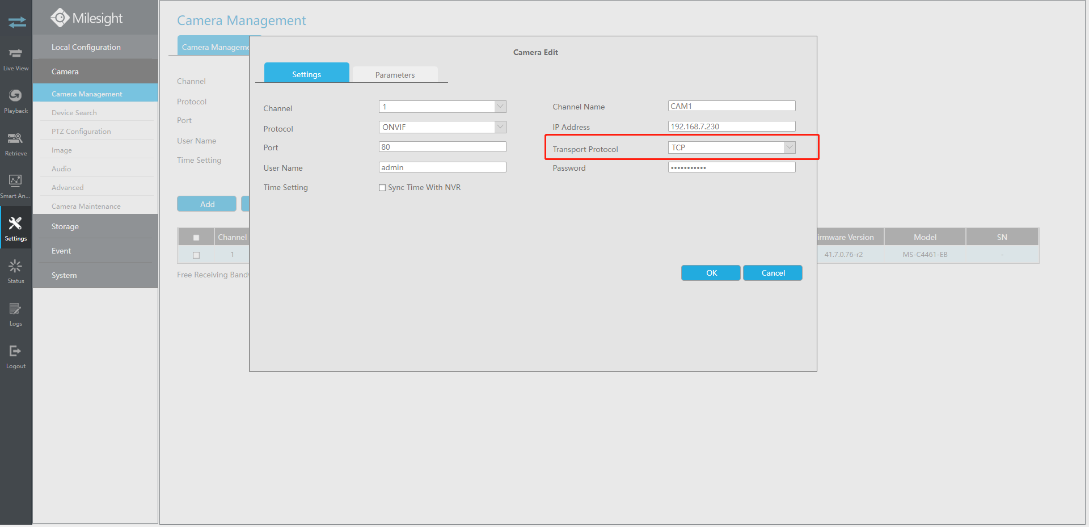Image resolution: width=1089 pixels, height=527 pixels.
Task: Check the row checkbox for channel 1
Action: (x=196, y=255)
